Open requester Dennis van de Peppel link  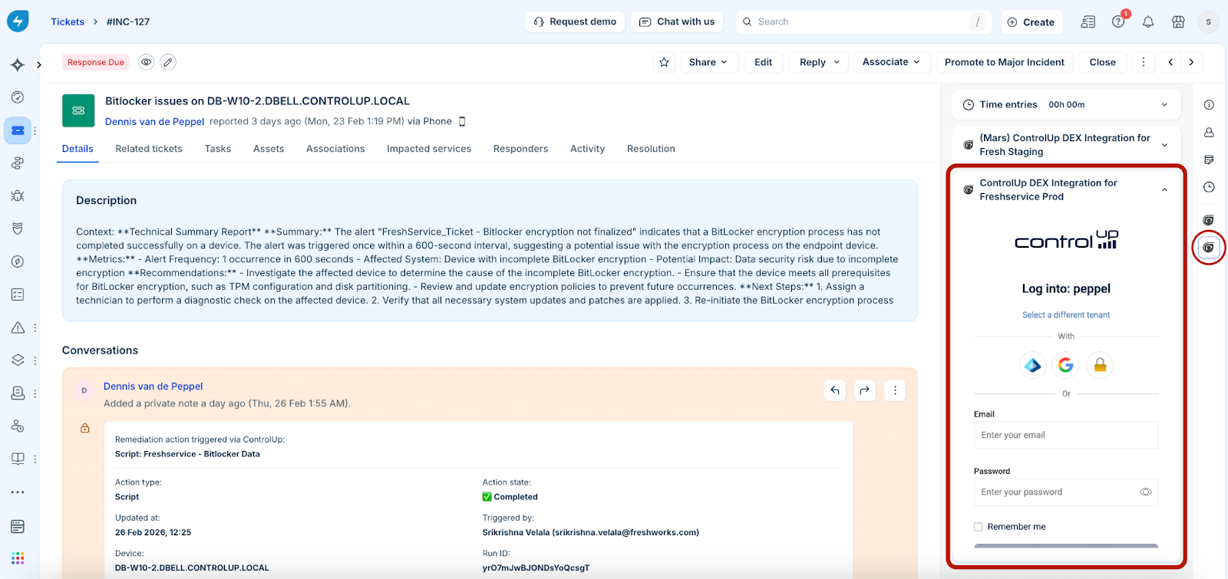click(x=154, y=121)
